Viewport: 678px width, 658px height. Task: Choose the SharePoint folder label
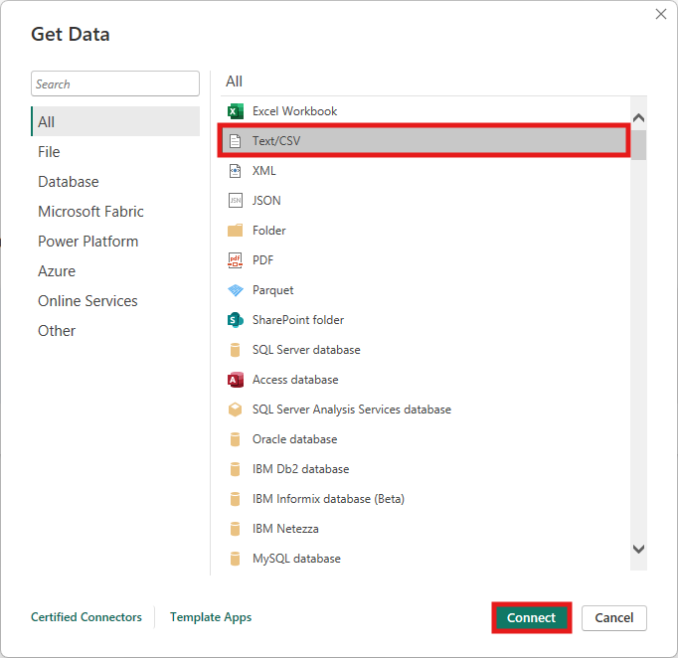(x=298, y=320)
